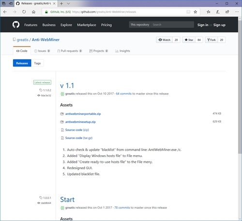This screenshot has height=221, width=242.
Task: Star the repository with Star button
Action: pos(189,40)
